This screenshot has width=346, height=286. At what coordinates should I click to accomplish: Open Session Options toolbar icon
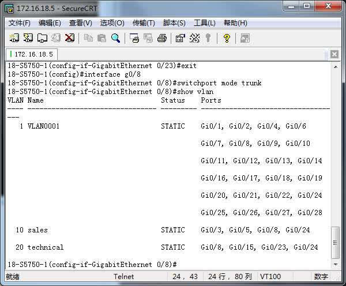pyautogui.click(x=180, y=38)
